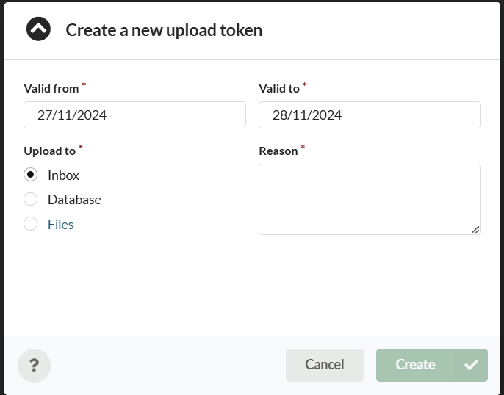Select the Inbox radio button

[x=31, y=175]
